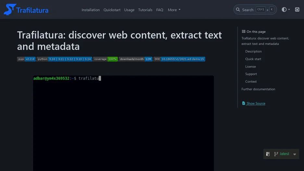Screen dimensions: 304x171
Task: Open the Tutorials page
Action: (145, 10)
